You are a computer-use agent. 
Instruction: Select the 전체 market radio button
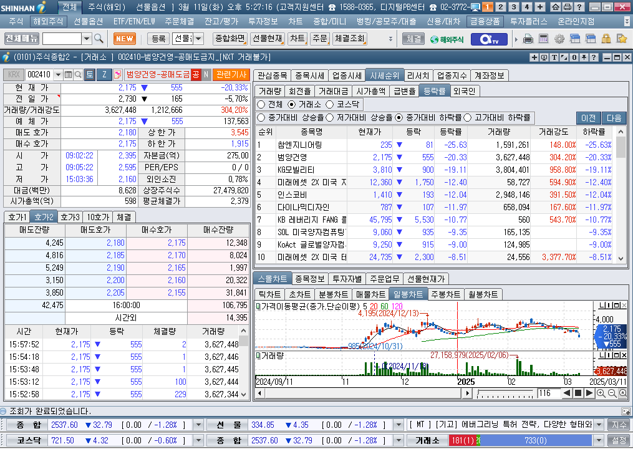click(261, 105)
